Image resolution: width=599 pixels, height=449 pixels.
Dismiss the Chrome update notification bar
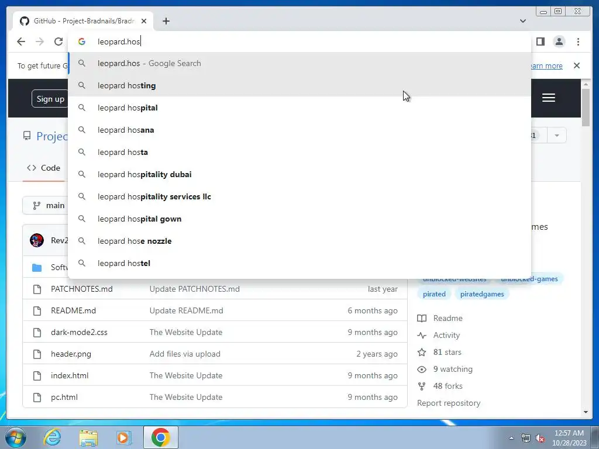(577, 65)
